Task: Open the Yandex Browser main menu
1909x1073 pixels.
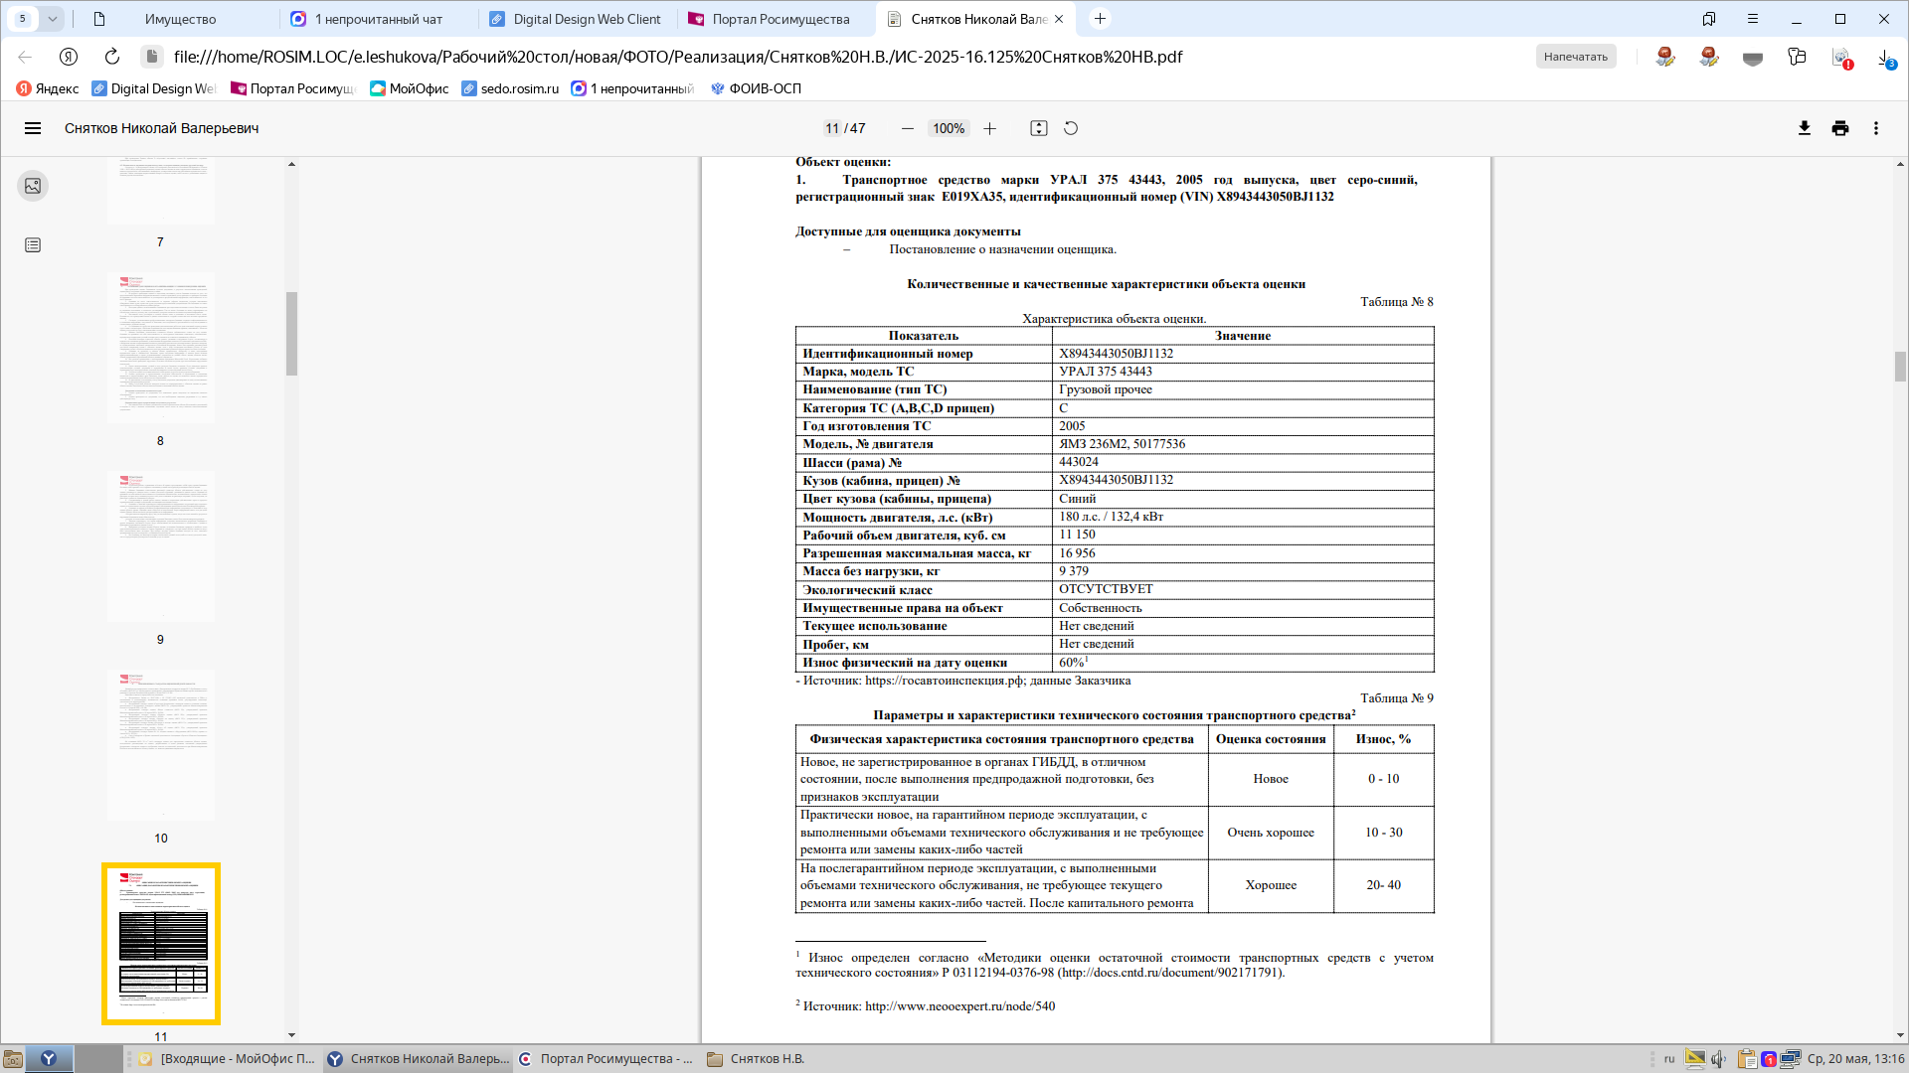Action: [x=1753, y=19]
